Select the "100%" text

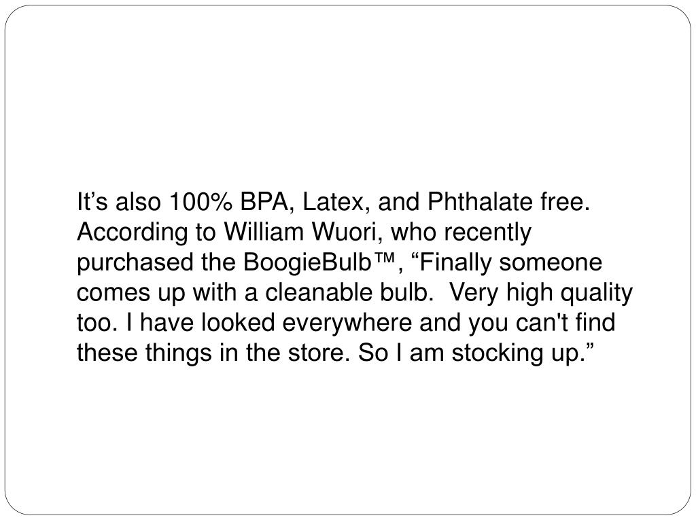(201, 201)
